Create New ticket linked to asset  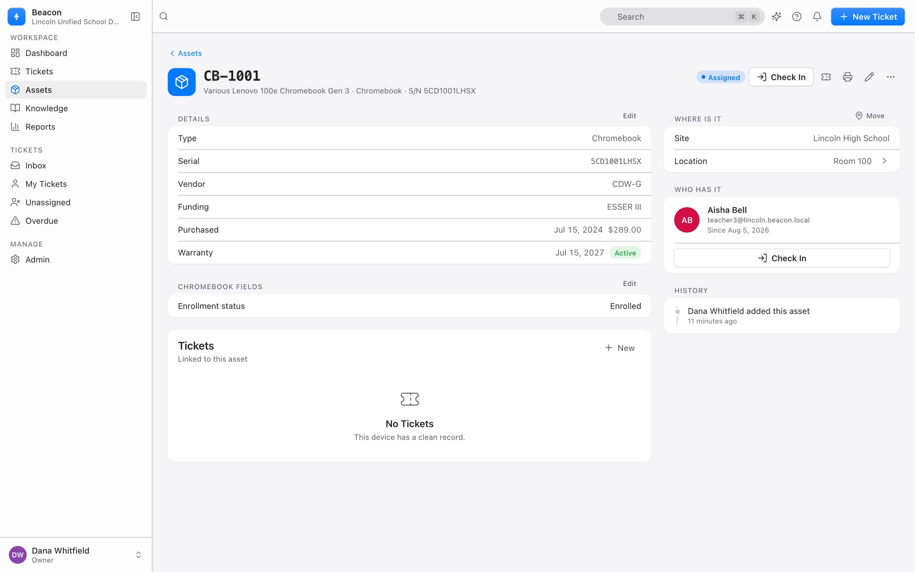[620, 348]
